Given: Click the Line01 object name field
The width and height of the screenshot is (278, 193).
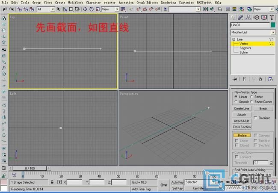Looking at the screenshot, I should pos(250,25).
